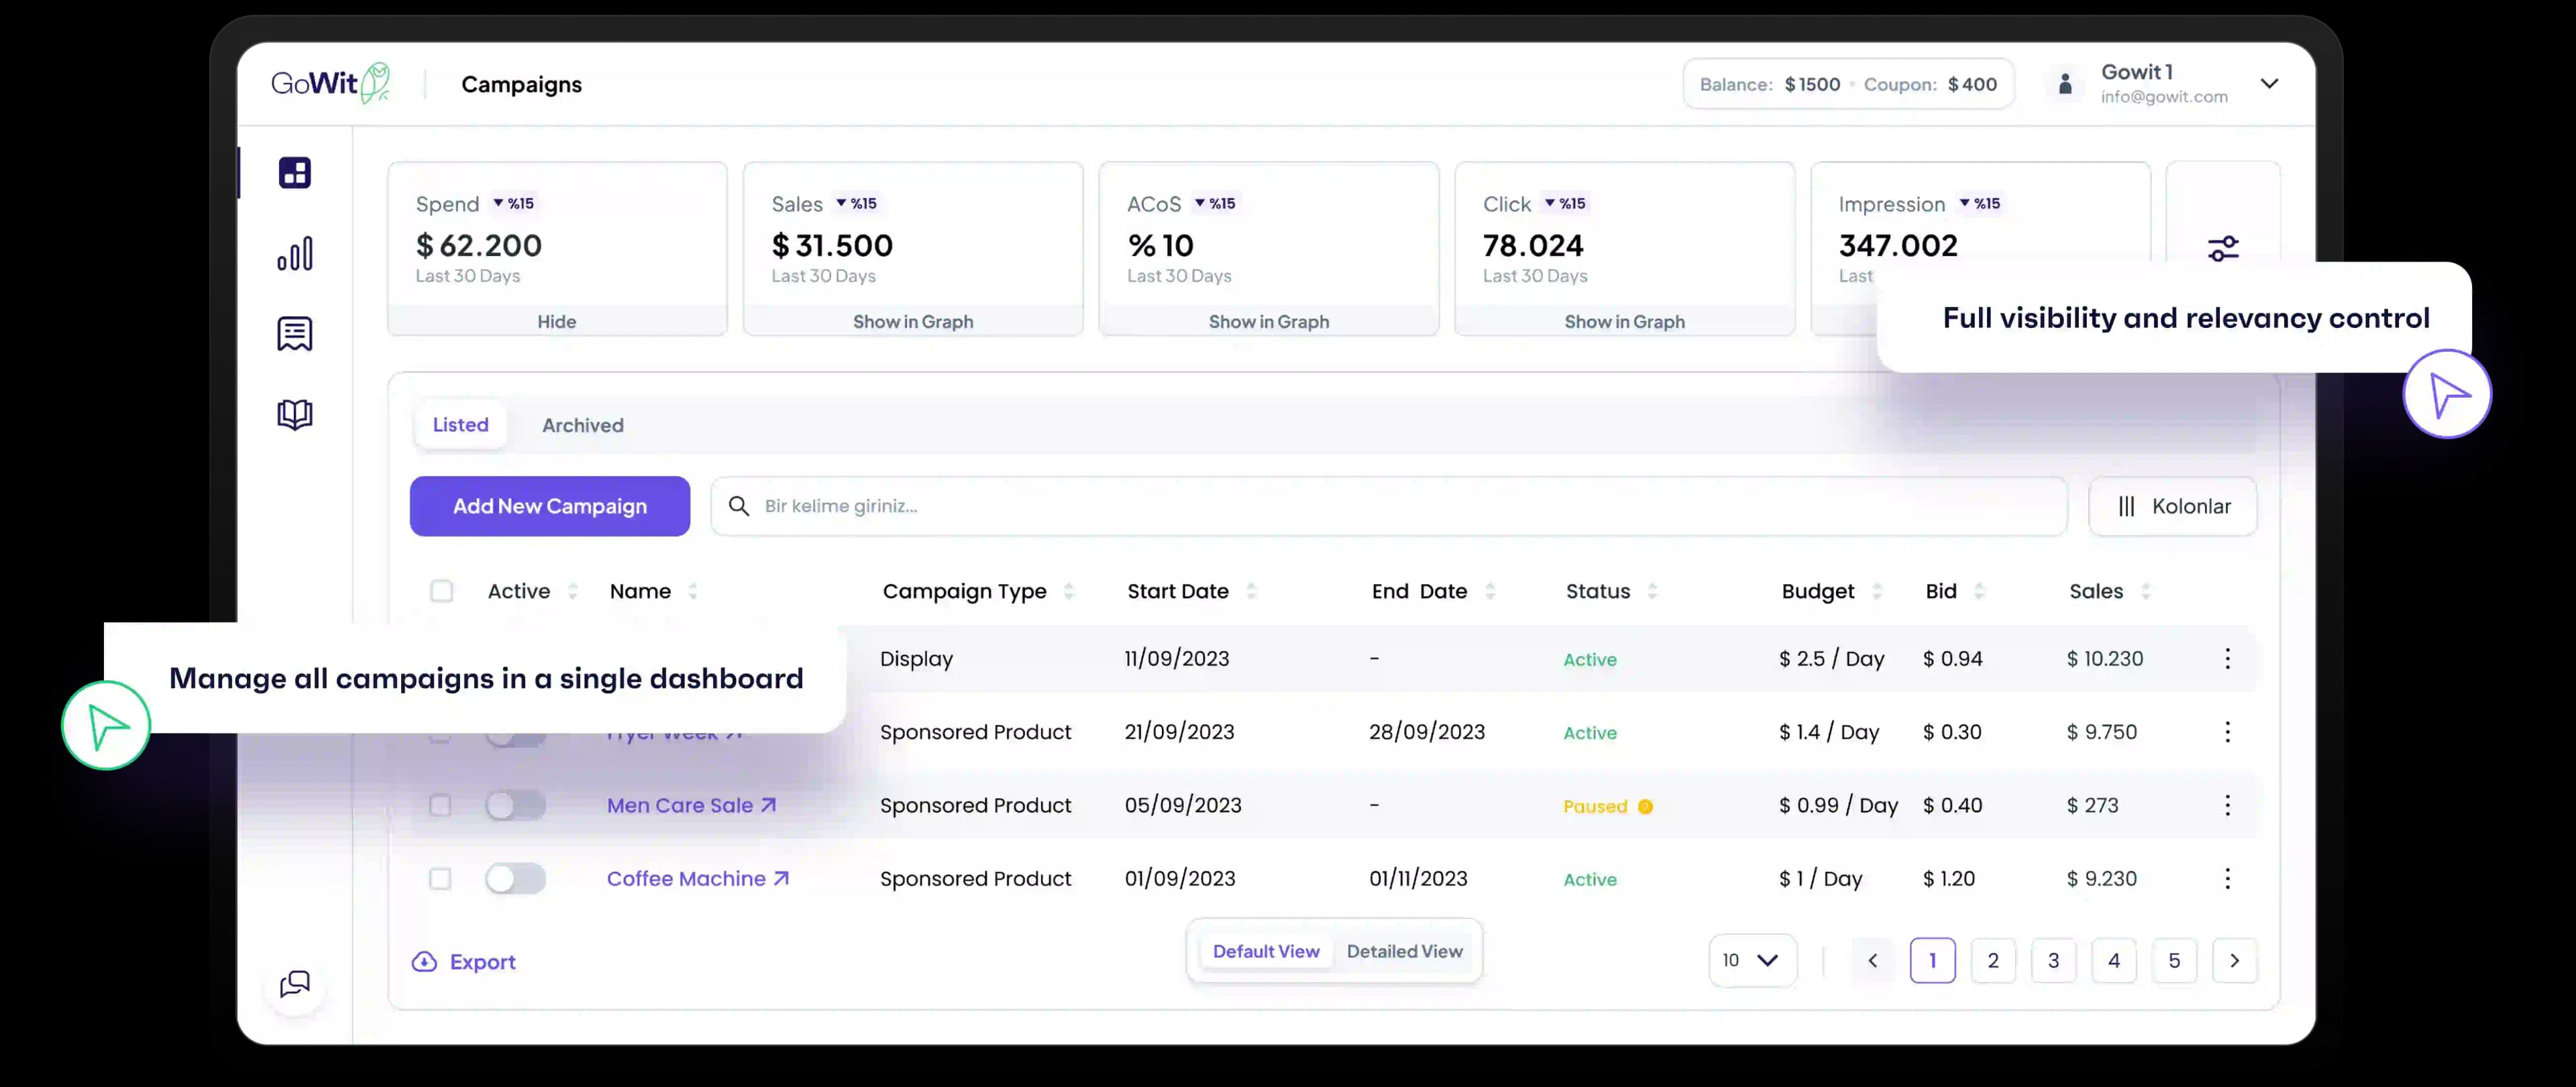Click the Paused status of Men Care Sale
Viewport: 2576px width, 1087px height.
point(1607,806)
